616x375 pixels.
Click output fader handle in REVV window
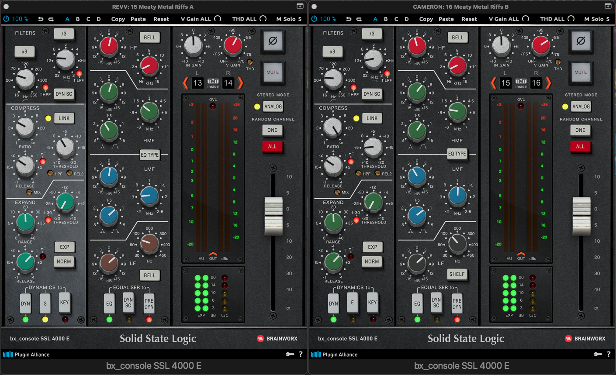[273, 216]
